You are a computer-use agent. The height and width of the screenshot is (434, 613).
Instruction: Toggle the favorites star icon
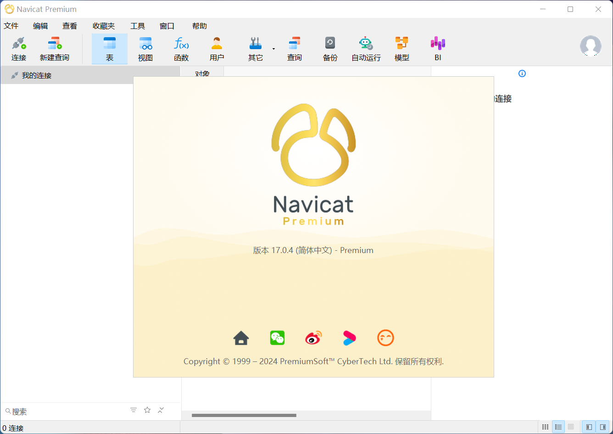coord(147,410)
